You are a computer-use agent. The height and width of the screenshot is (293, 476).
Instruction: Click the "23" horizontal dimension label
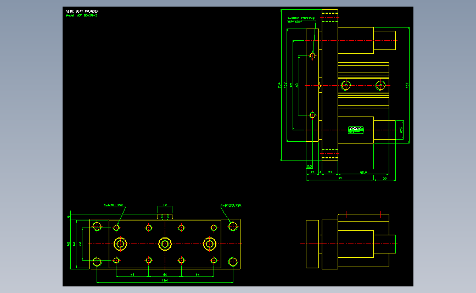point(330,172)
